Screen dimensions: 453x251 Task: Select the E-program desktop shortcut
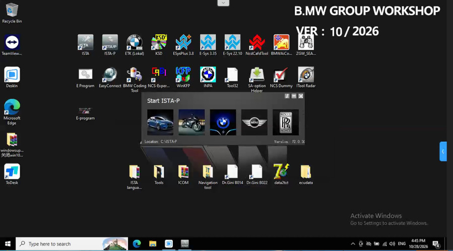85,111
